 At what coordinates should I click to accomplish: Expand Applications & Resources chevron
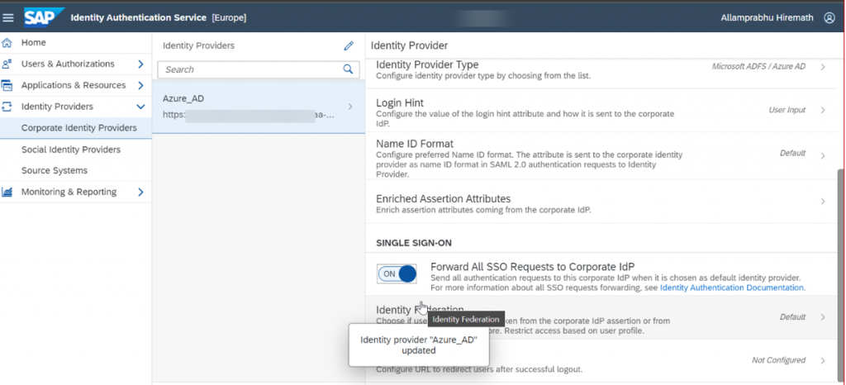pos(140,85)
